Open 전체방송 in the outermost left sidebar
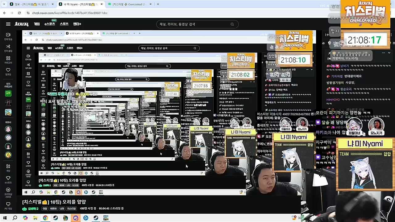 8,36
